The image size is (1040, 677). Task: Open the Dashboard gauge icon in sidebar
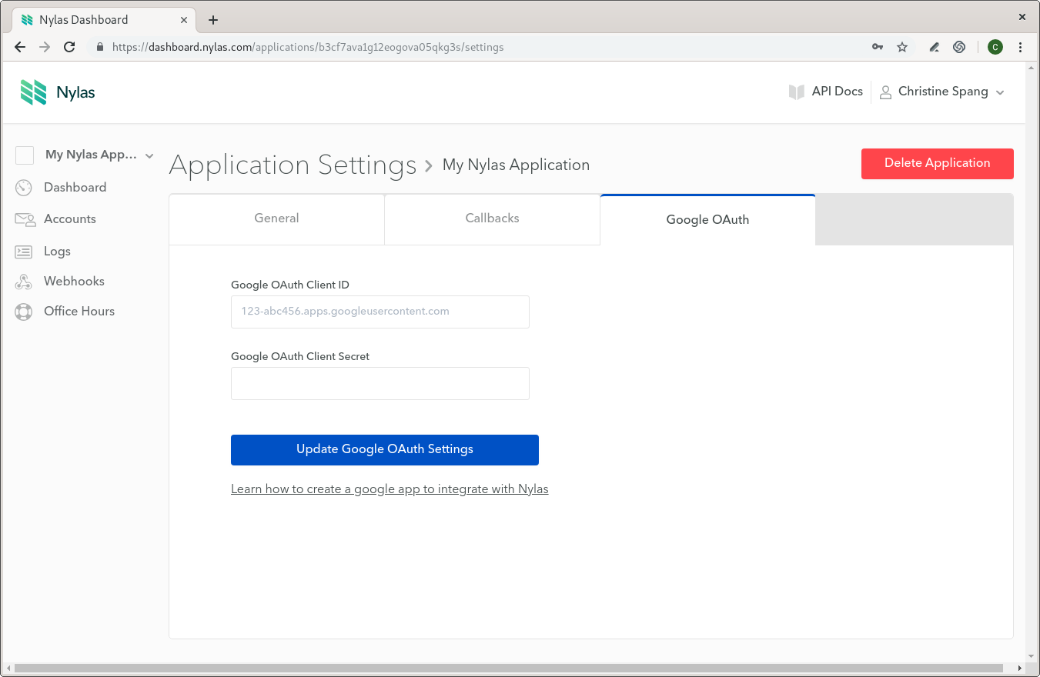24,188
